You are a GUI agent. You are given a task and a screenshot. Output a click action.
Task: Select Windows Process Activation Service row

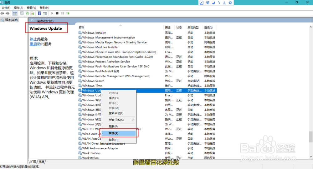coord(147,62)
